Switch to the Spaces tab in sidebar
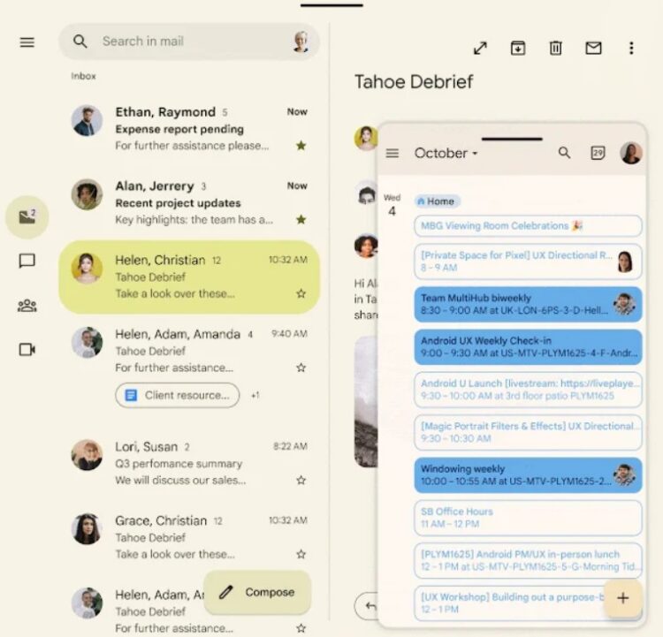 point(27,306)
